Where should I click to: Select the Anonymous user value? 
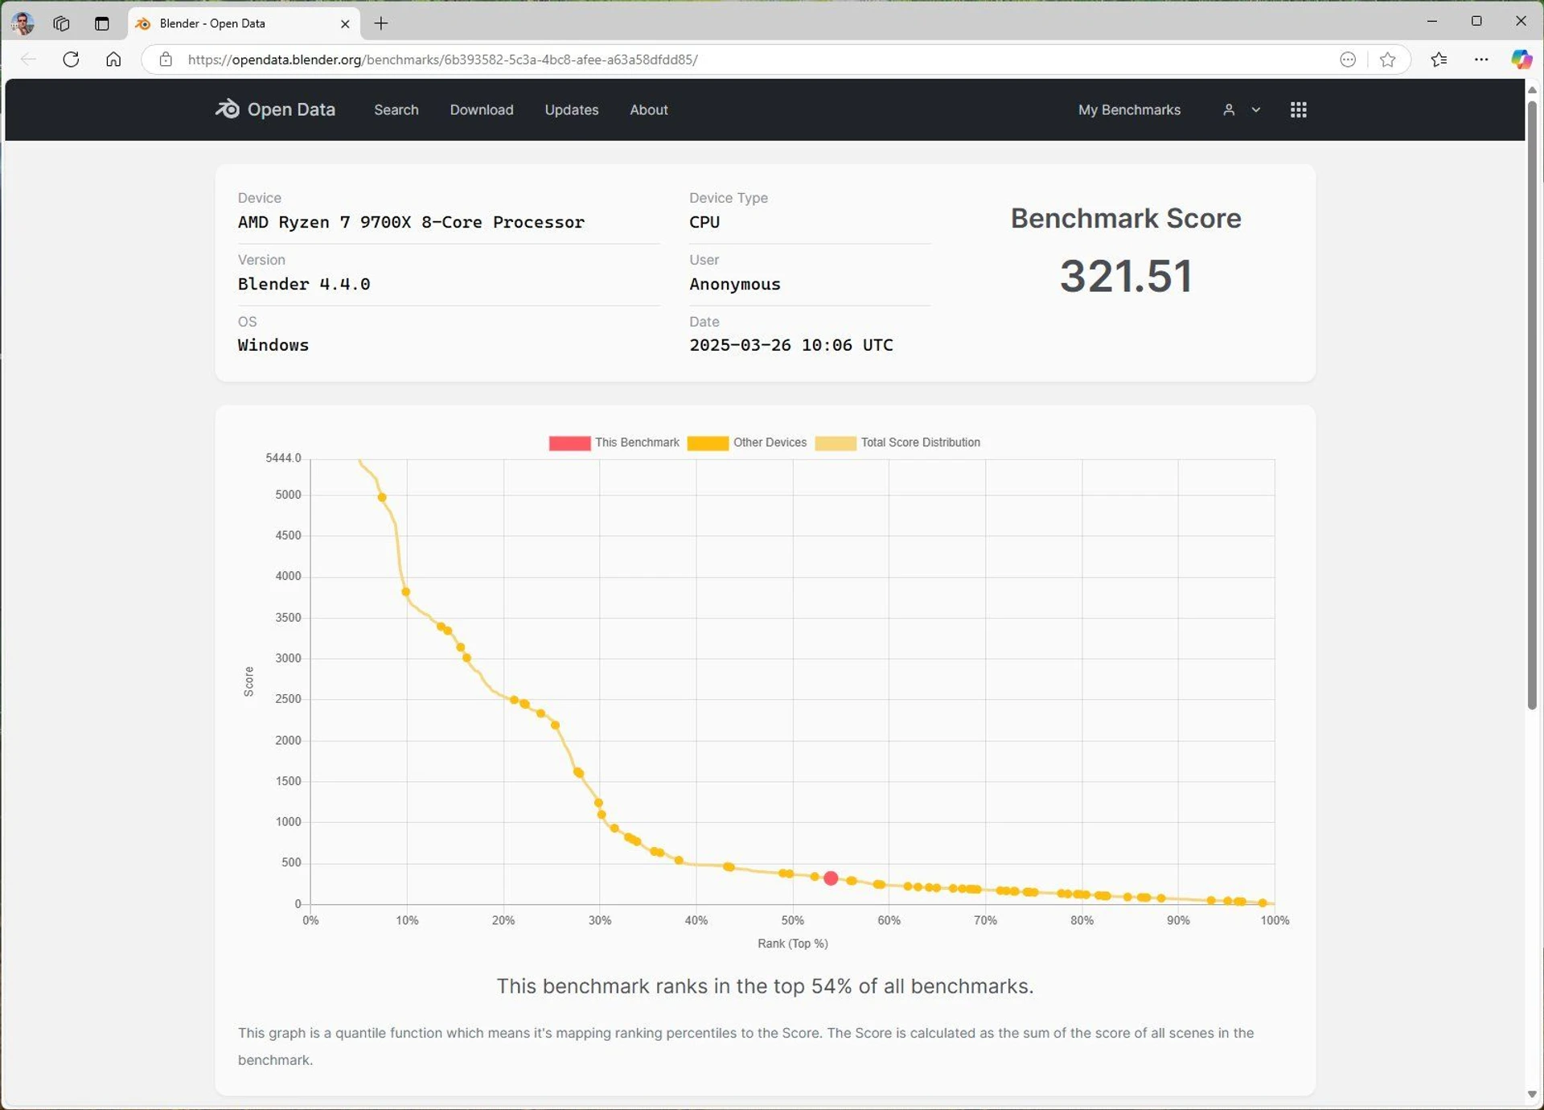734,284
